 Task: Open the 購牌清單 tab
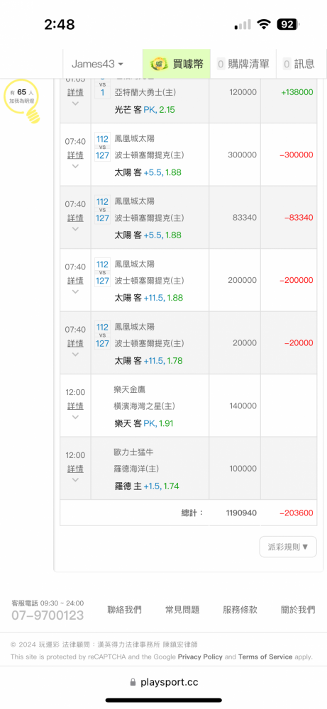pyautogui.click(x=243, y=64)
